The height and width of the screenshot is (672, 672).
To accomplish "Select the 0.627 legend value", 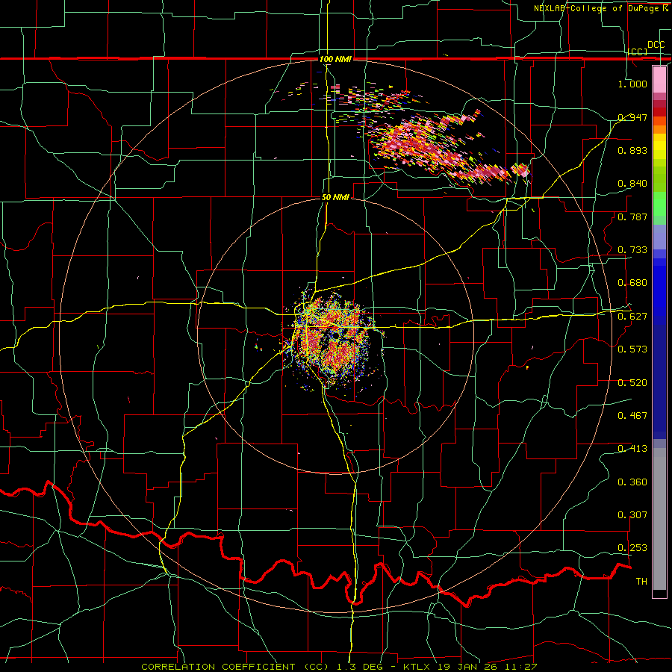I will pos(632,317).
